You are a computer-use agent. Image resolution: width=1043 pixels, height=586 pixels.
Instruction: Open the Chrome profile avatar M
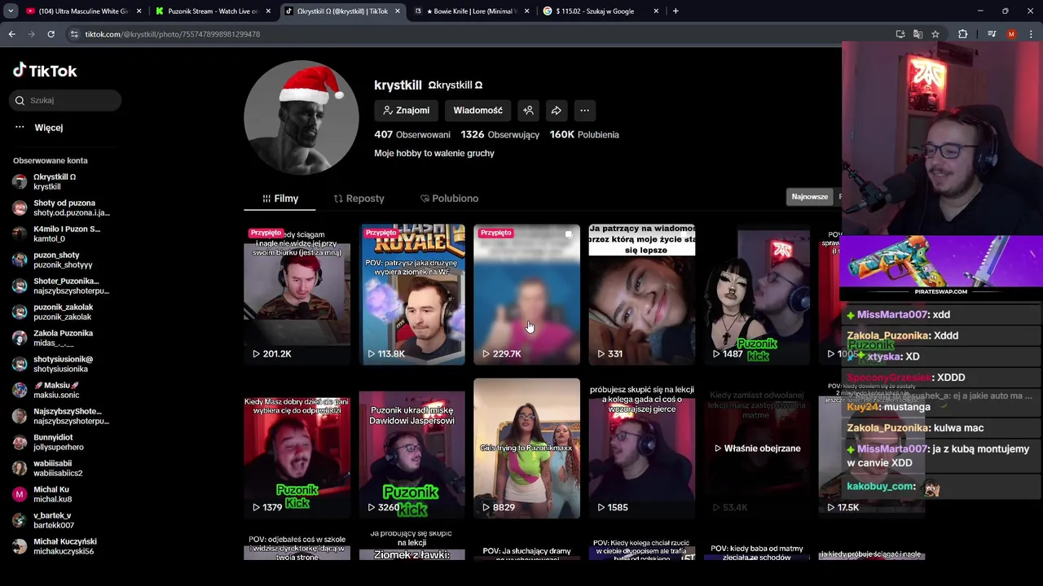click(x=1011, y=34)
